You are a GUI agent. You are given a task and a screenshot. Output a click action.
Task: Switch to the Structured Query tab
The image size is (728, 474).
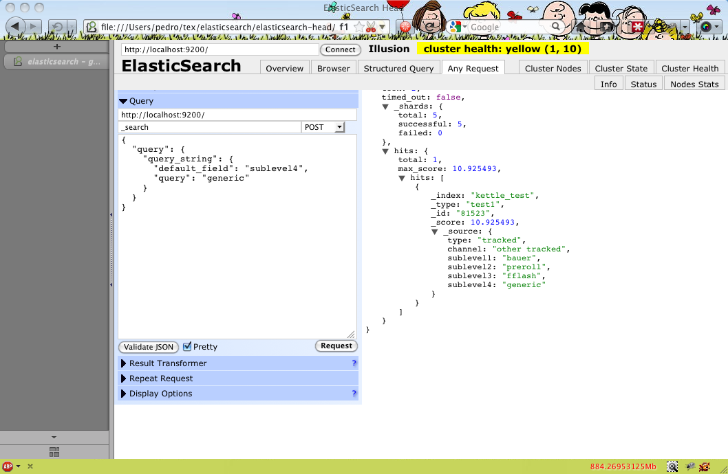pyautogui.click(x=399, y=67)
